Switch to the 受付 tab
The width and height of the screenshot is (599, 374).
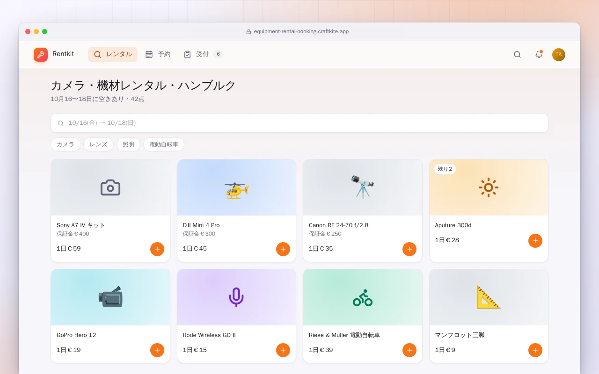coord(204,55)
